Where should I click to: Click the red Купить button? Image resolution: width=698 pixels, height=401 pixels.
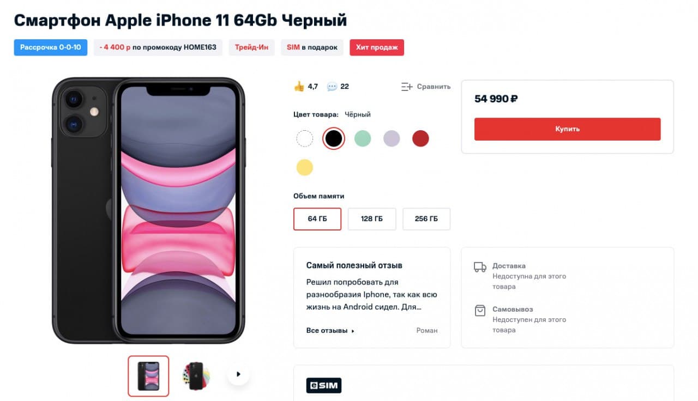tap(567, 129)
